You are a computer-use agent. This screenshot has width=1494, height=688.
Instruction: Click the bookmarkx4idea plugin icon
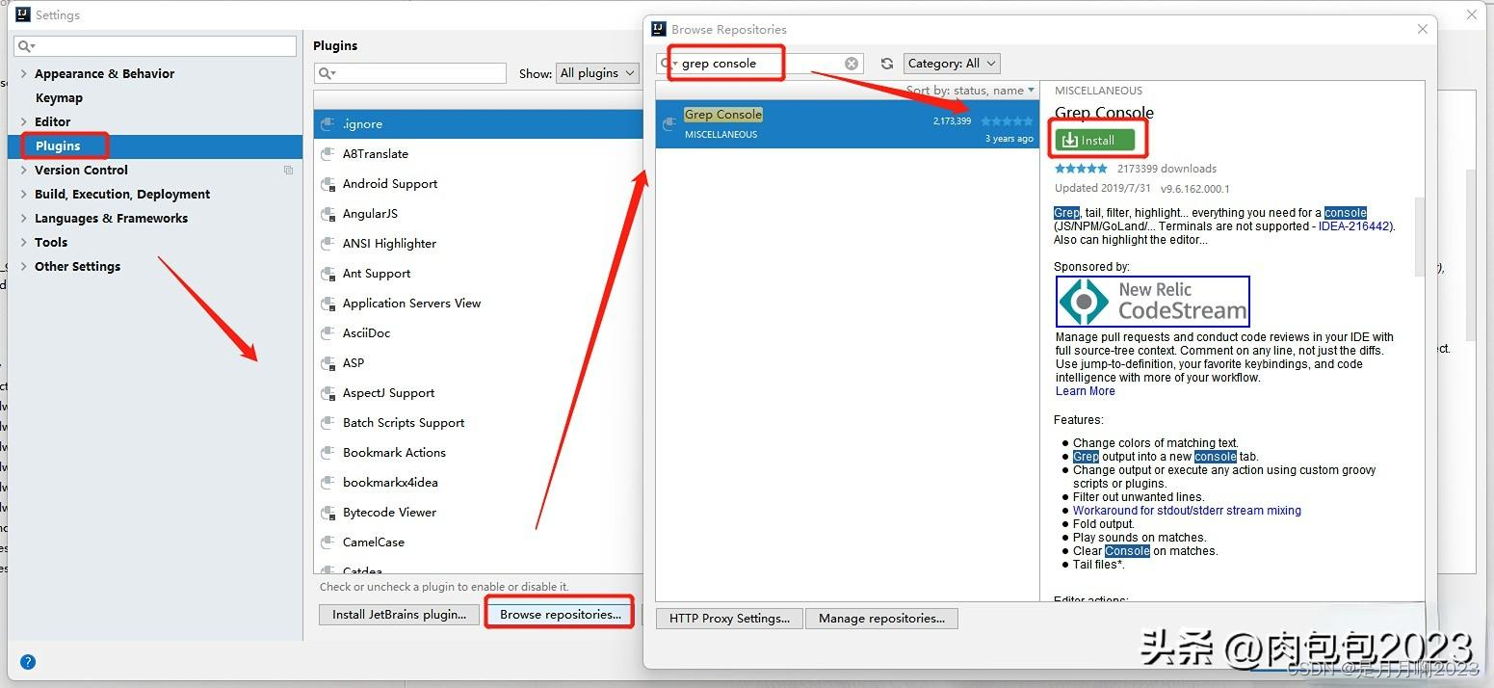(328, 483)
